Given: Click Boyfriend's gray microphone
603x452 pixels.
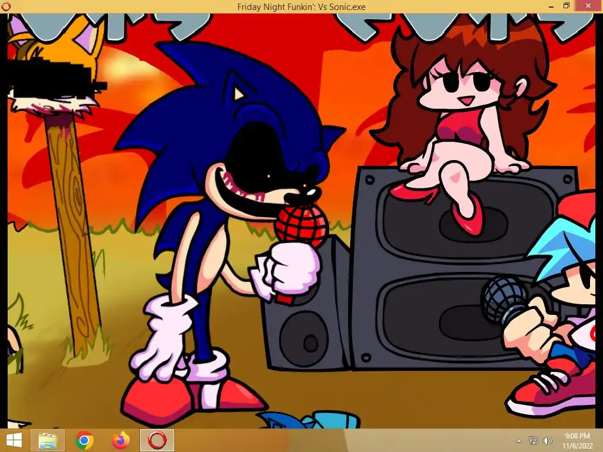Looking at the screenshot, I should (506, 300).
